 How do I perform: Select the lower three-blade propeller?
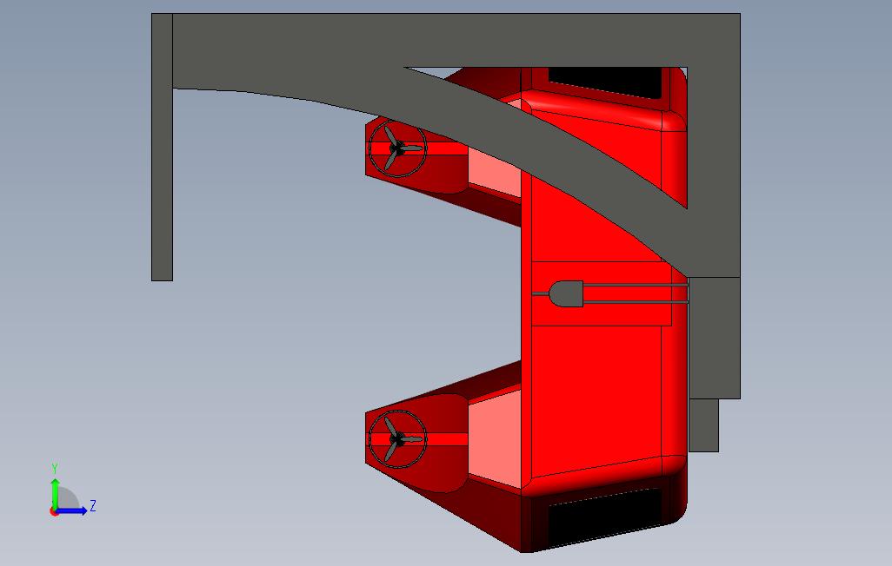click(x=398, y=439)
